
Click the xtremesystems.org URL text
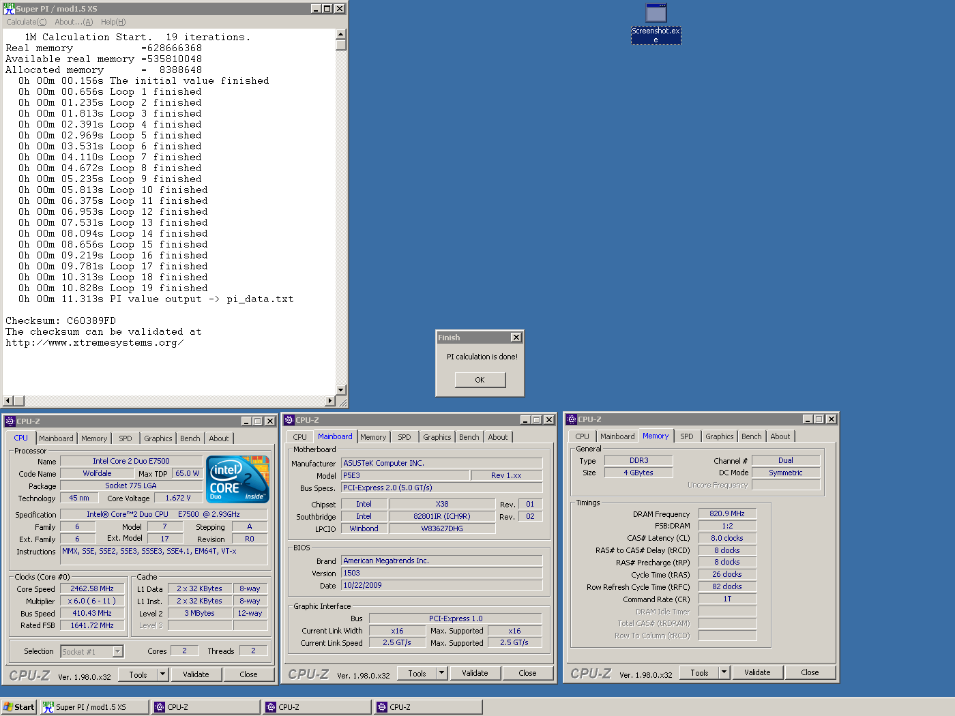(x=94, y=342)
